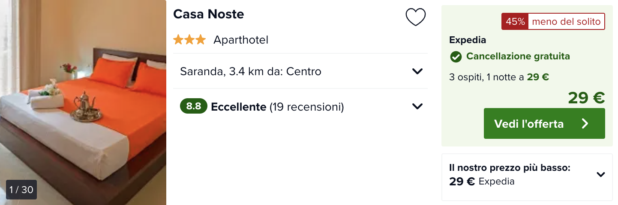Expand the lowest price section chevron

(601, 174)
